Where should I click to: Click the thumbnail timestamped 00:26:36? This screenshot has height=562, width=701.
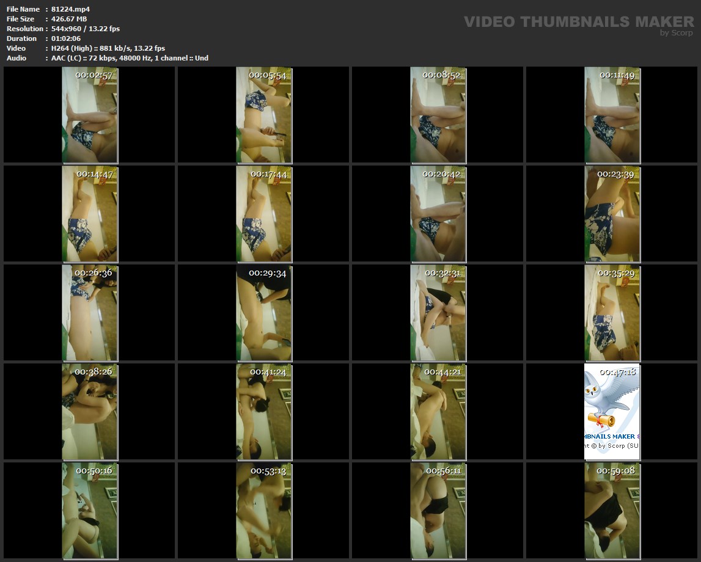90,312
